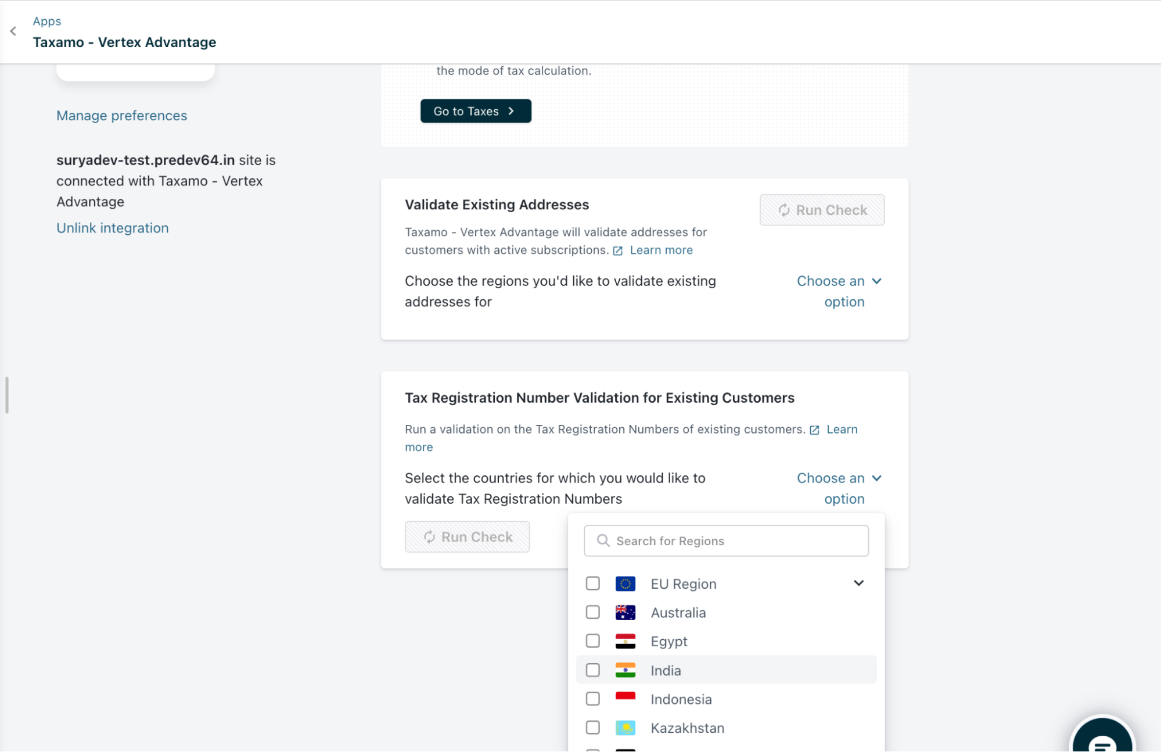This screenshot has height=752, width=1161.
Task: Click the Kazakhstan flag icon
Action: click(625, 728)
